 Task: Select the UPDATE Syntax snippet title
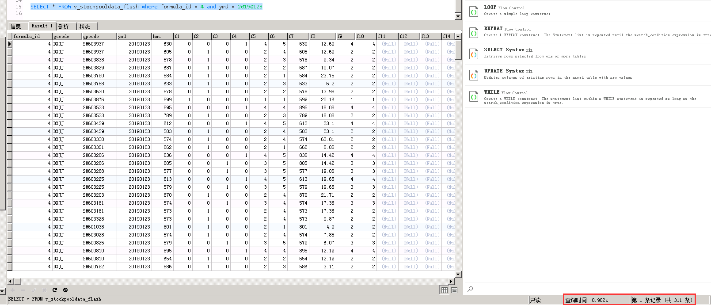pos(508,71)
